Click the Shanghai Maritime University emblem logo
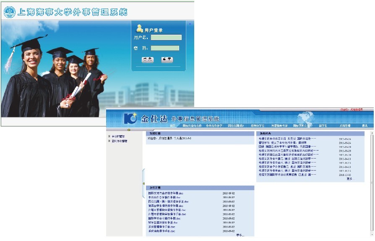This screenshot has height=241, width=375. coord(9,12)
